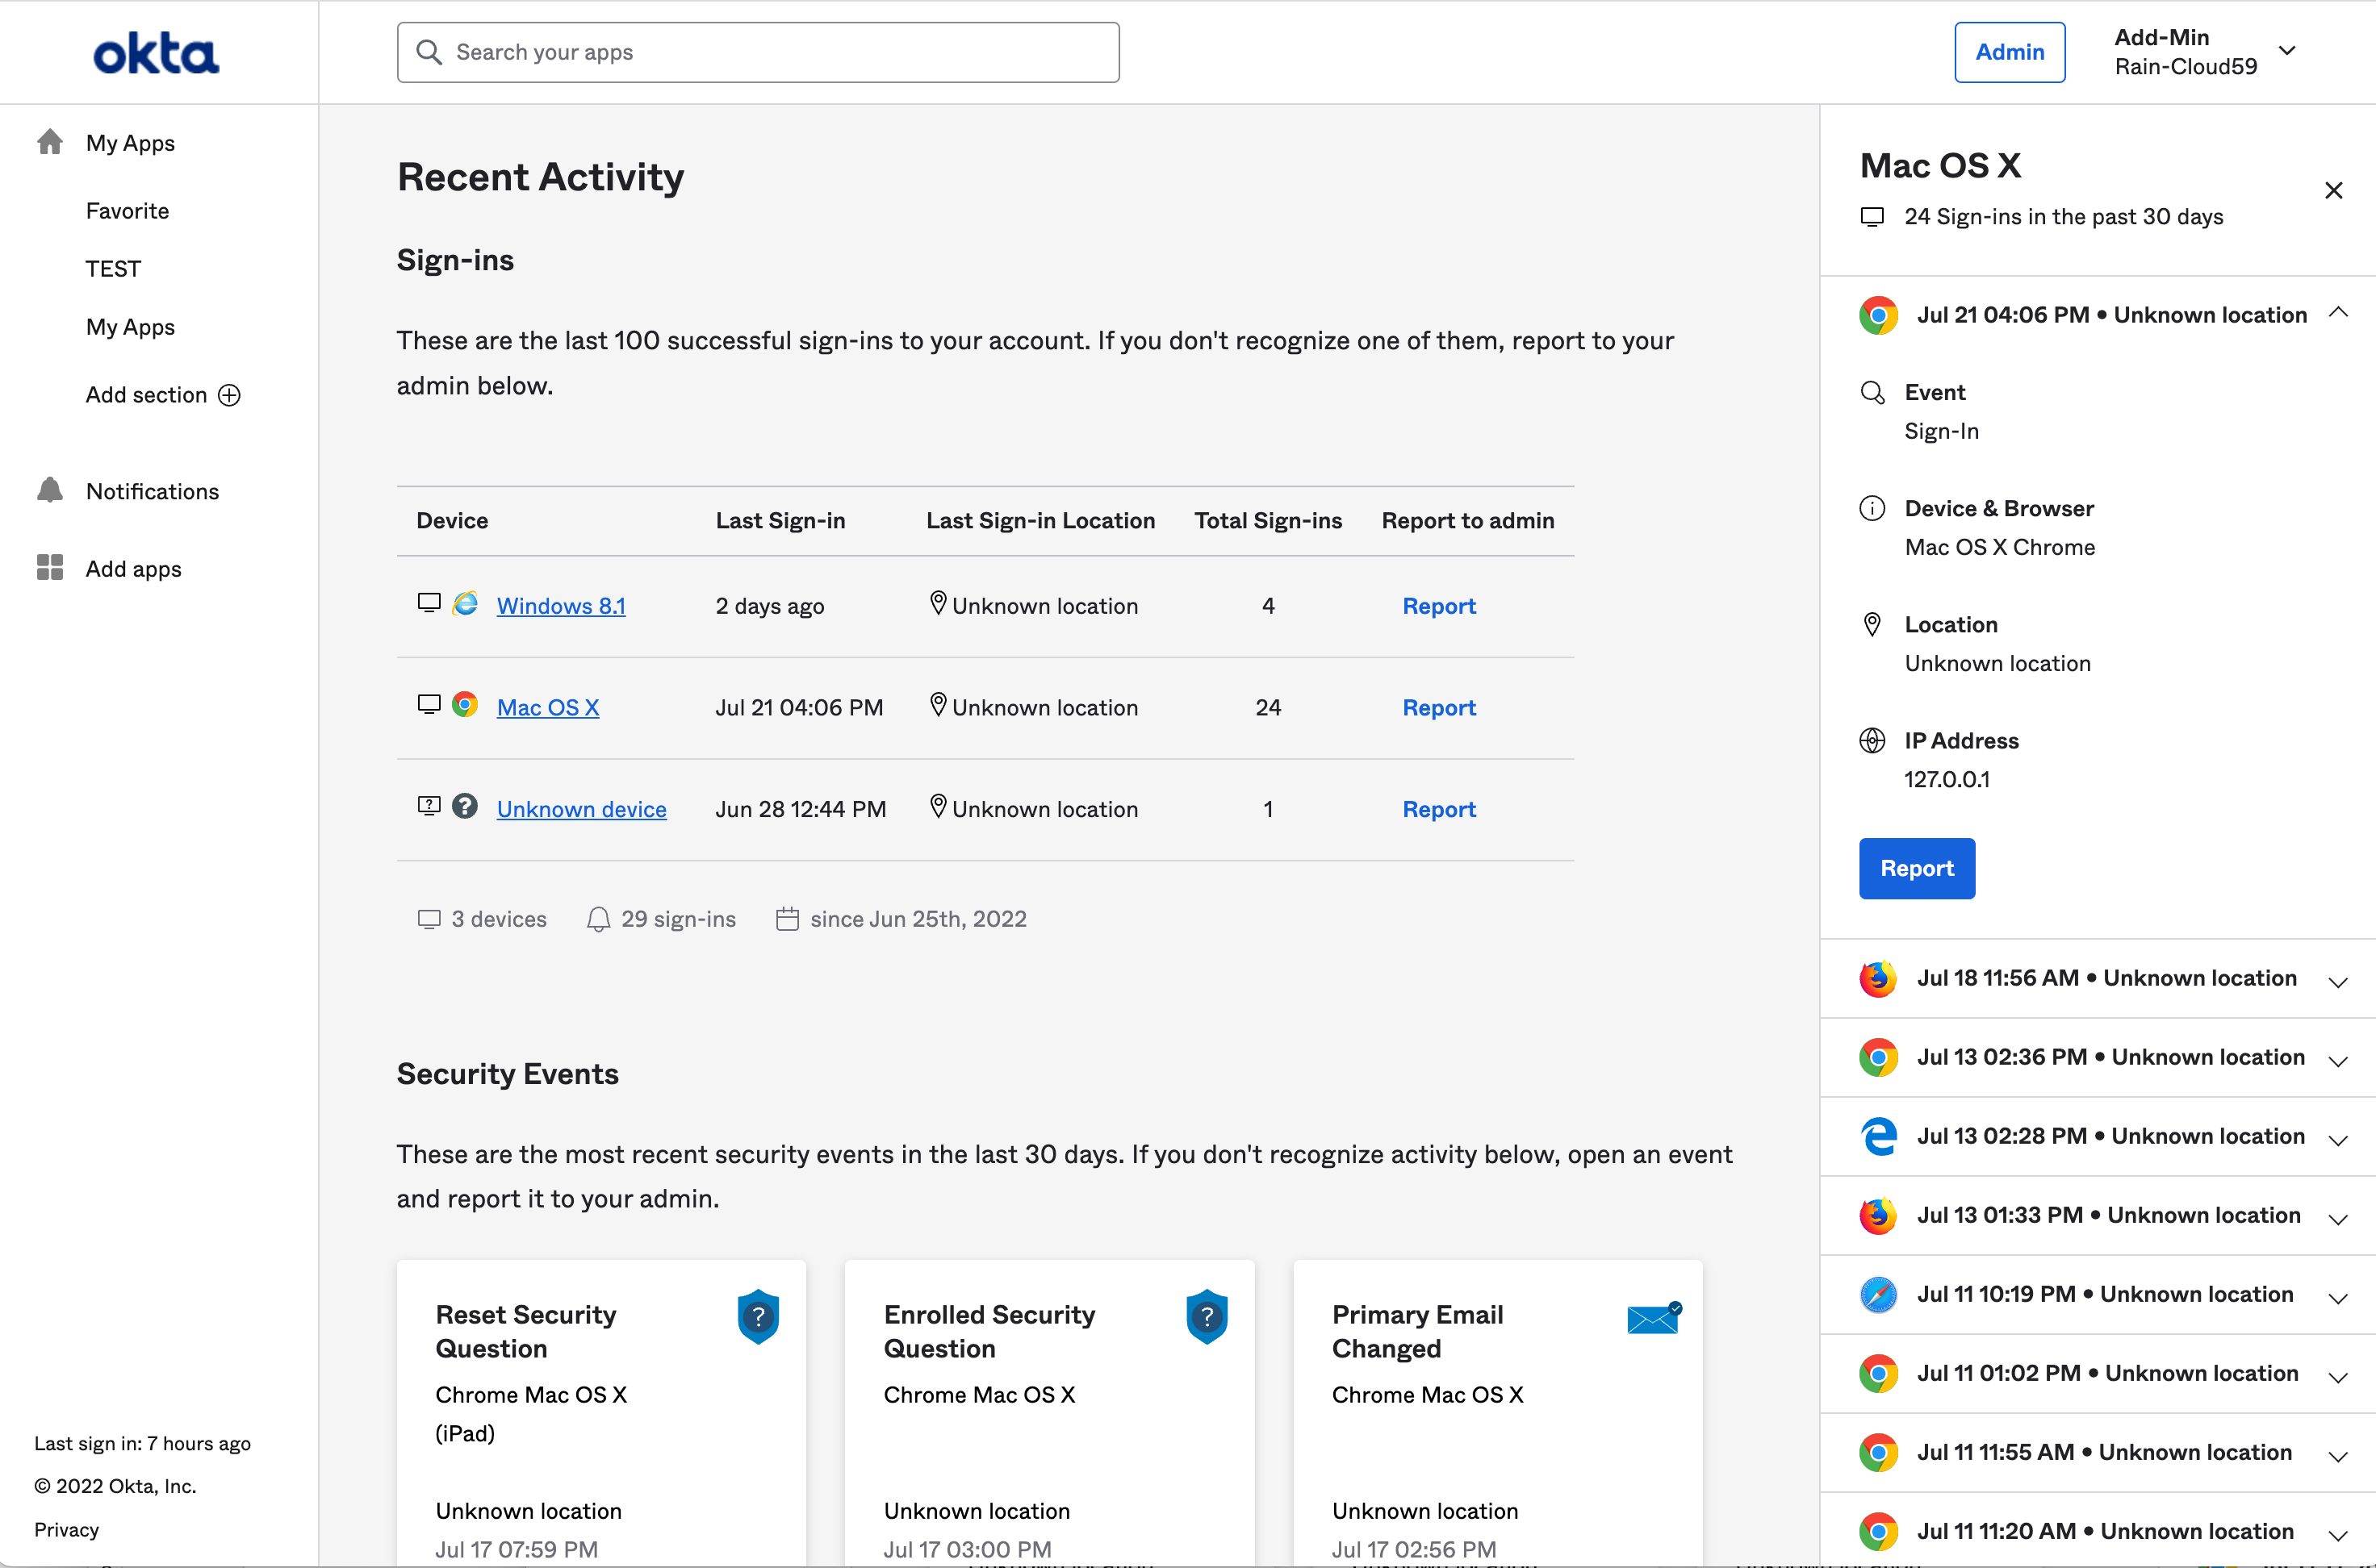The height and width of the screenshot is (1568, 2376).
Task: Close the Mac OS X details panel
Action: (2333, 190)
